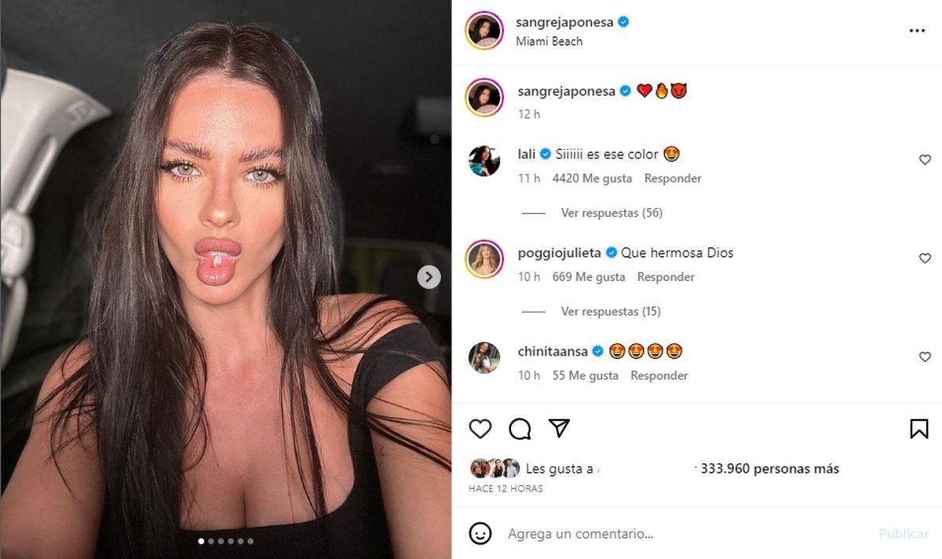Screen dimensions: 942x559
Task: Share the post with the paper plane icon
Action: tap(559, 428)
